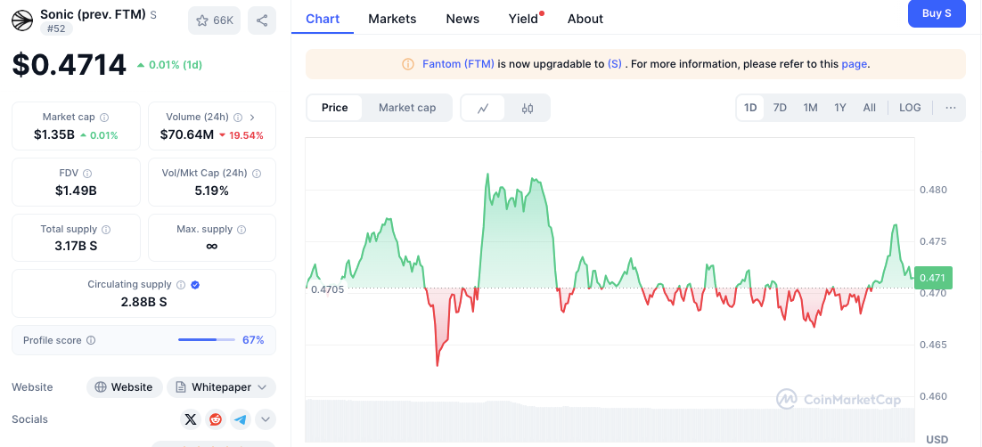Switch to the Chart tab

tap(323, 19)
